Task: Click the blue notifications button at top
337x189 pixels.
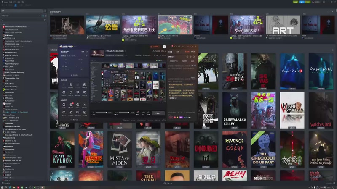Action: [302, 2]
